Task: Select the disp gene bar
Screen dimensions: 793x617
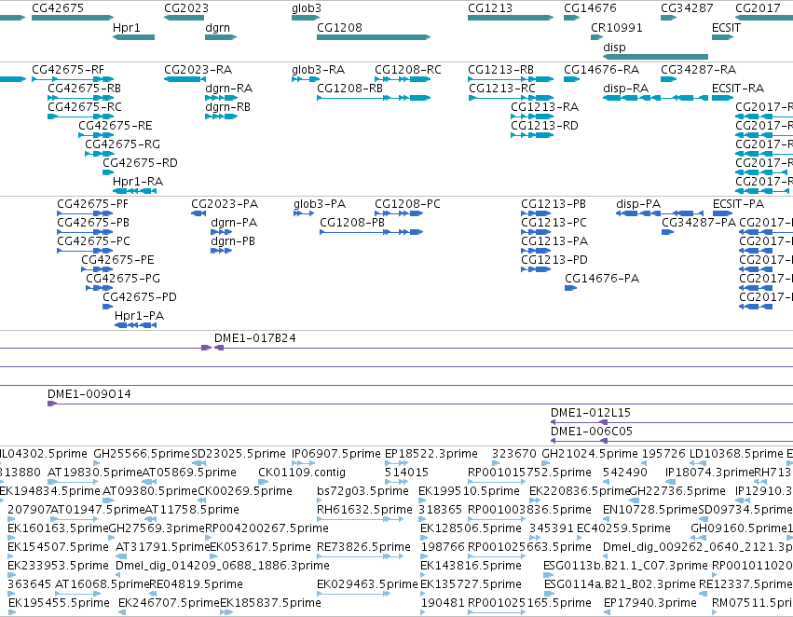Action: [655, 57]
